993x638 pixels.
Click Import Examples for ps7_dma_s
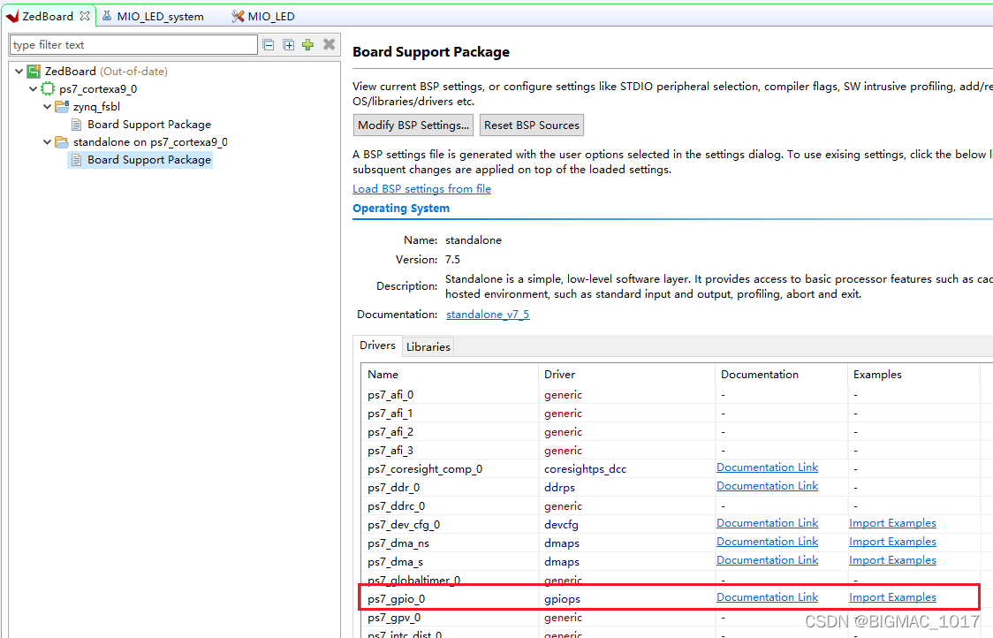pos(892,560)
